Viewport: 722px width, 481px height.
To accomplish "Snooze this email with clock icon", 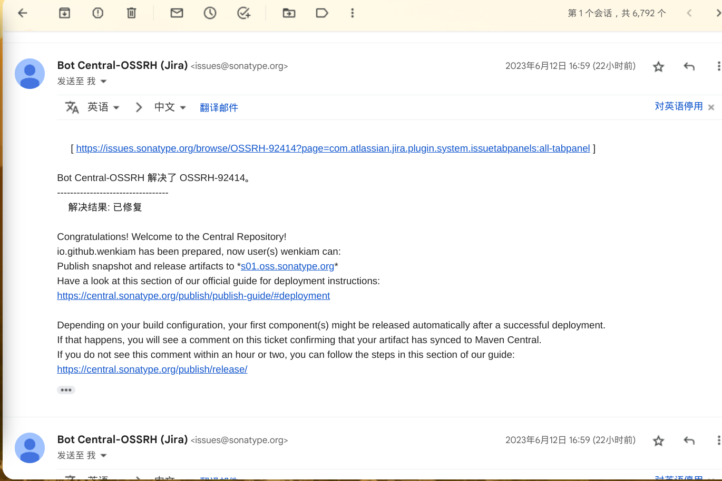I will pyautogui.click(x=210, y=13).
